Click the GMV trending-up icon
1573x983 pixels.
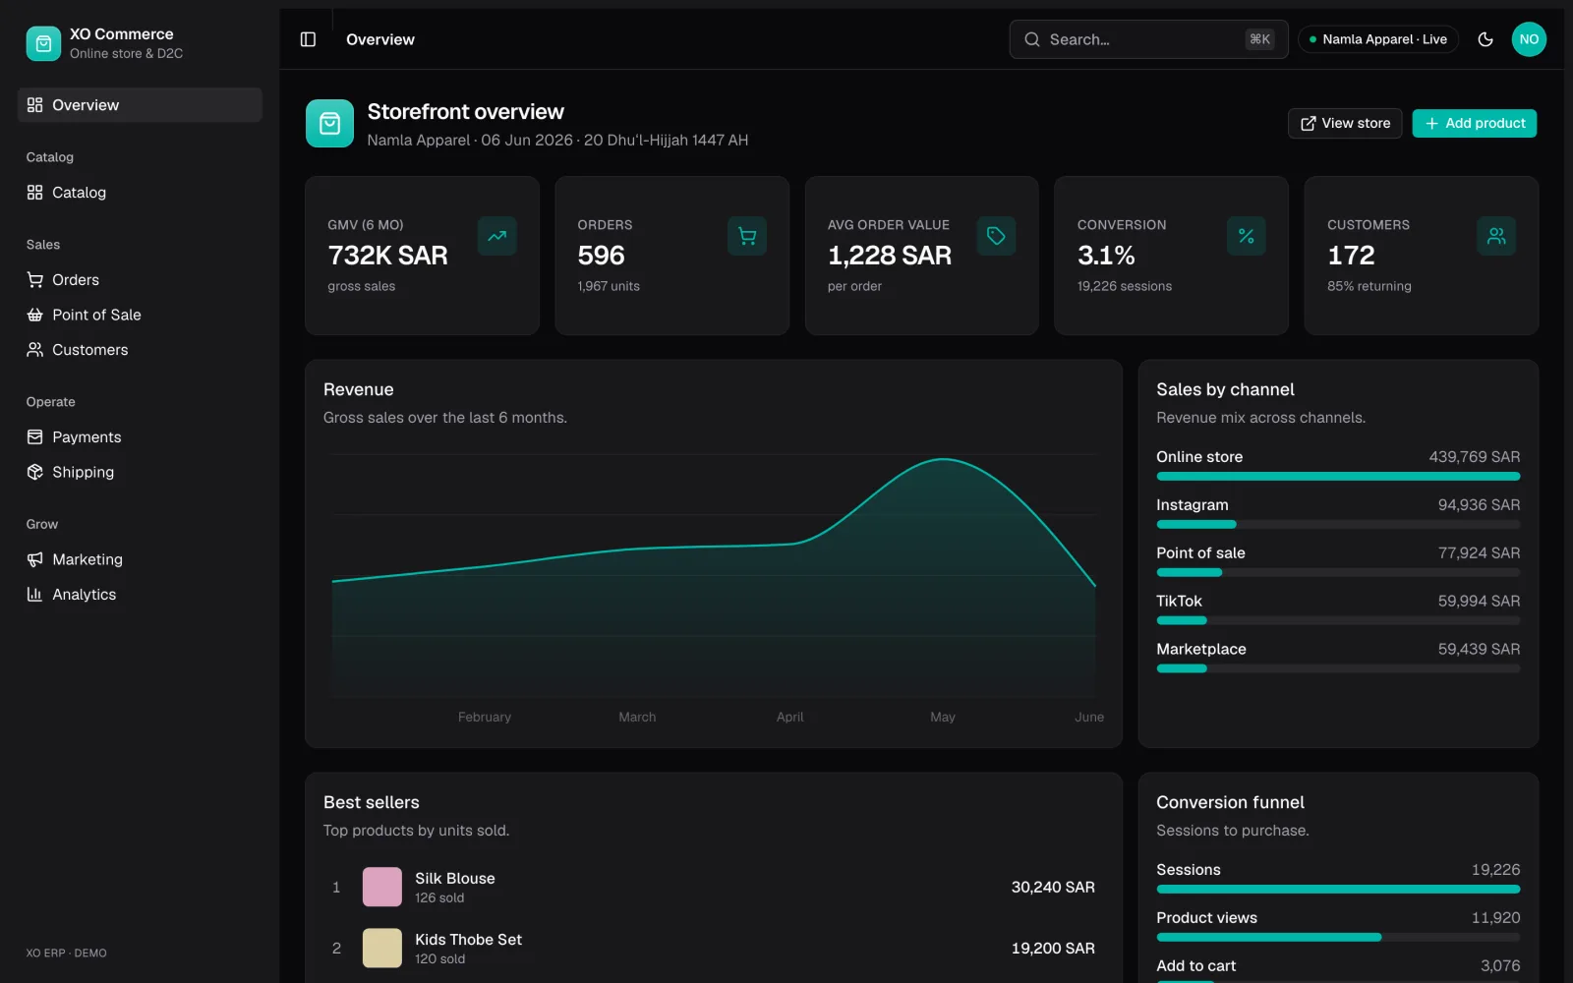point(497,236)
